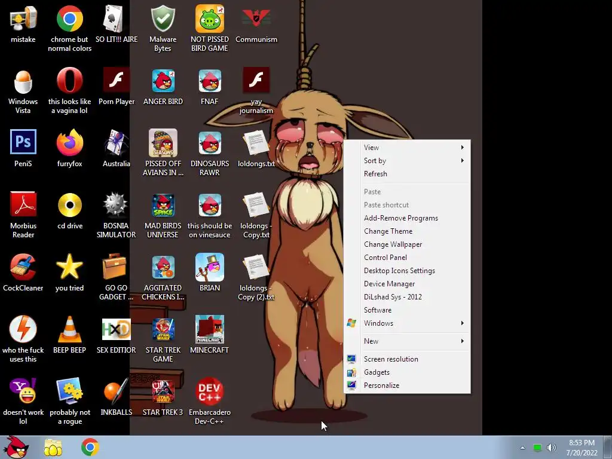Image resolution: width=612 pixels, height=459 pixels.
Task: Open the Windows Vista egg icon
Action: [23, 81]
